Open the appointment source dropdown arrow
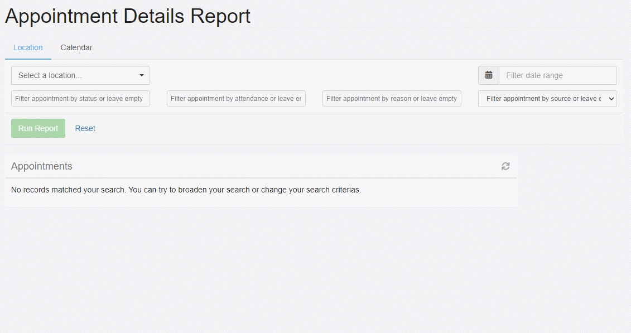Viewport: 631px width, 333px height. [611, 98]
